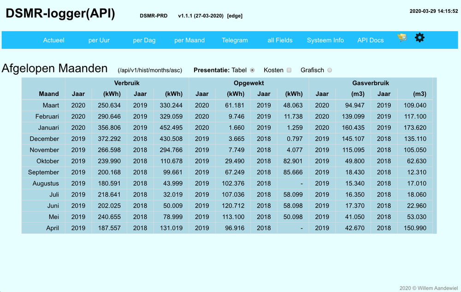Click Januari gas value 160.435
The image size is (461, 292).
(353, 128)
